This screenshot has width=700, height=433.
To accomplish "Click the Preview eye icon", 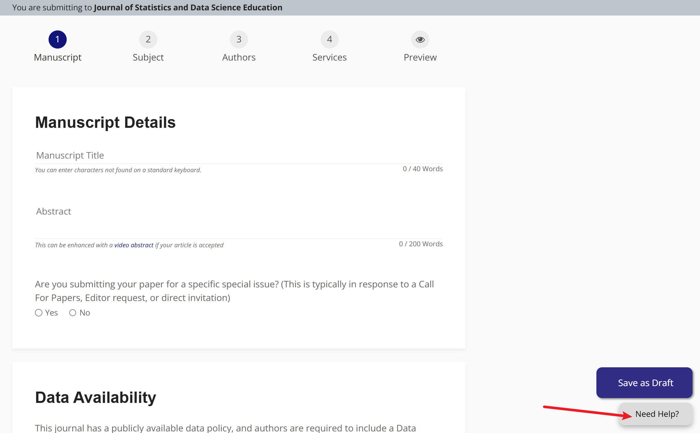I will coord(420,39).
